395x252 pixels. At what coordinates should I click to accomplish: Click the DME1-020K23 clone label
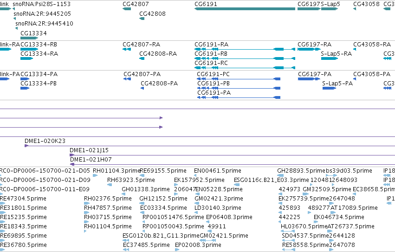click(45, 141)
